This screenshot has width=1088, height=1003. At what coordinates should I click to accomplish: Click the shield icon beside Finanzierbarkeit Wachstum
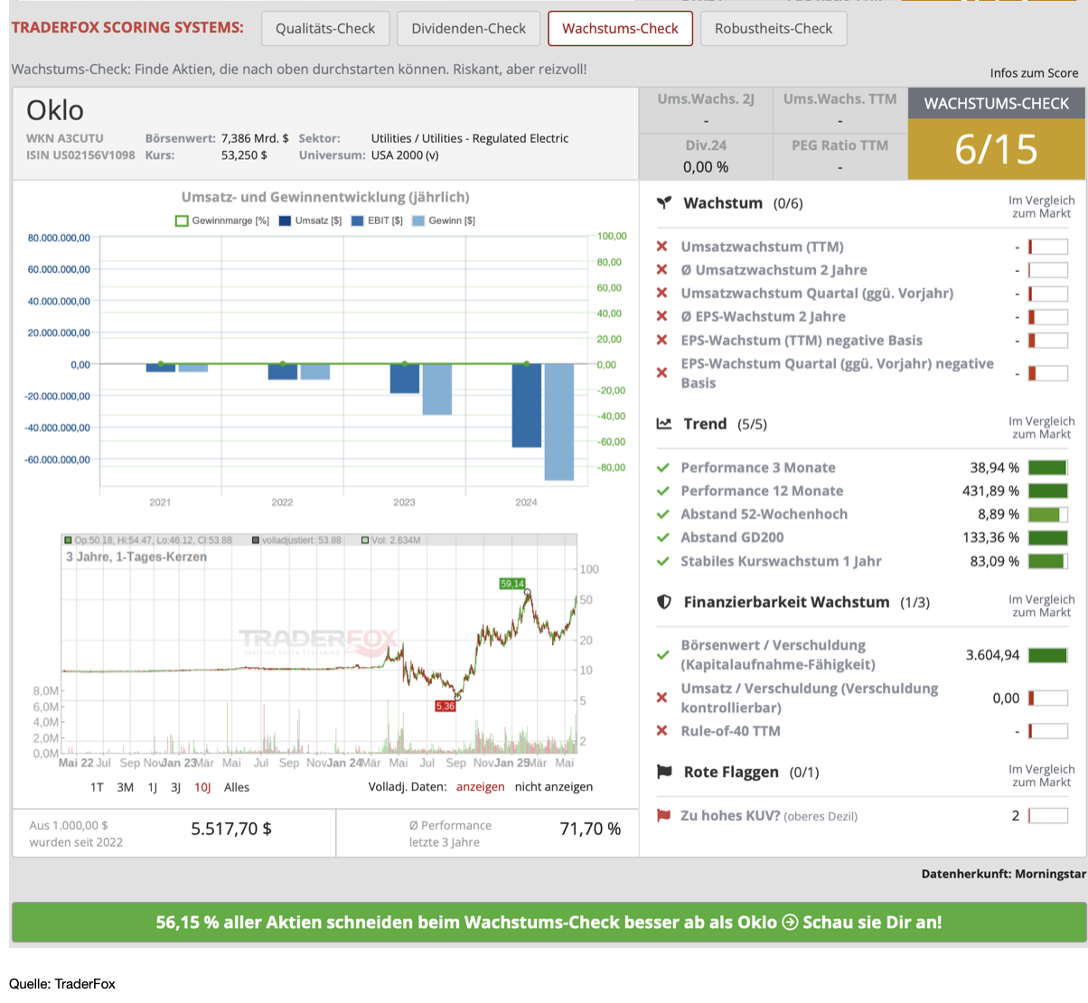click(664, 602)
